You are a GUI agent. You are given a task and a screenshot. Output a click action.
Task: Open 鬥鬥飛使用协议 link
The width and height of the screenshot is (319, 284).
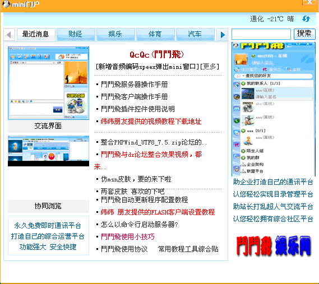click(124, 249)
